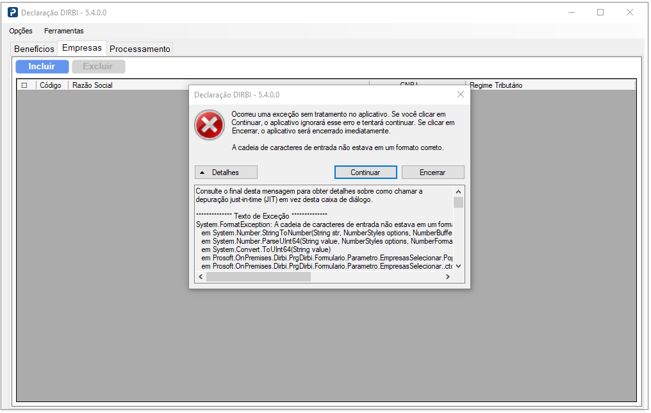
Task: Click the System.Convert.ToUInt64 stack line
Action: [x=266, y=249]
